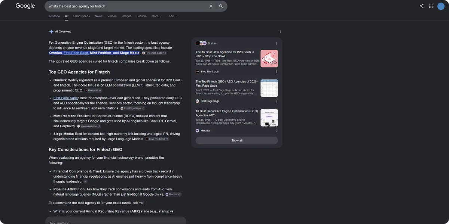The width and height of the screenshot is (449, 224).
Task: Click the Show all sources button
Action: click(236, 140)
